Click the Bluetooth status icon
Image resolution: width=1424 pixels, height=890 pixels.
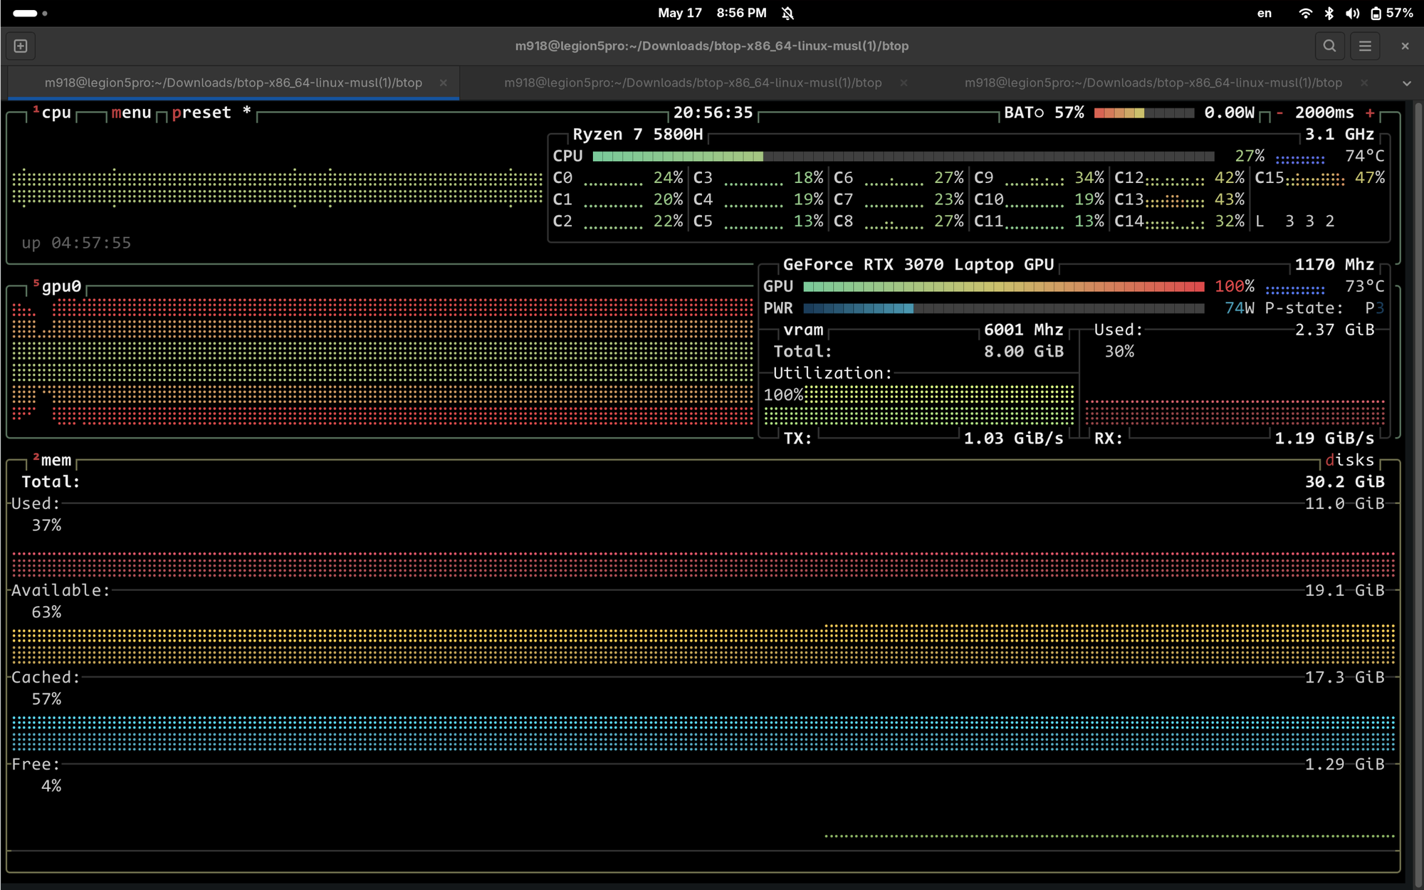coord(1329,13)
